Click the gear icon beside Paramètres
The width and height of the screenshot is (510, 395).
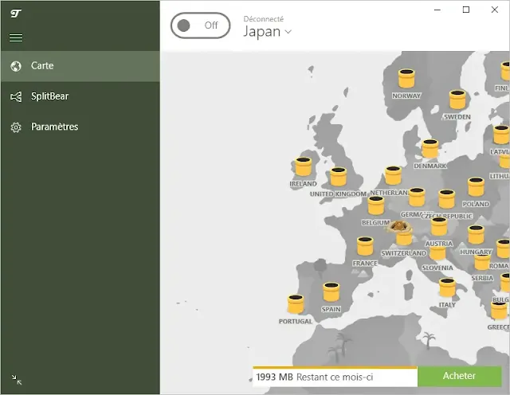coord(16,127)
